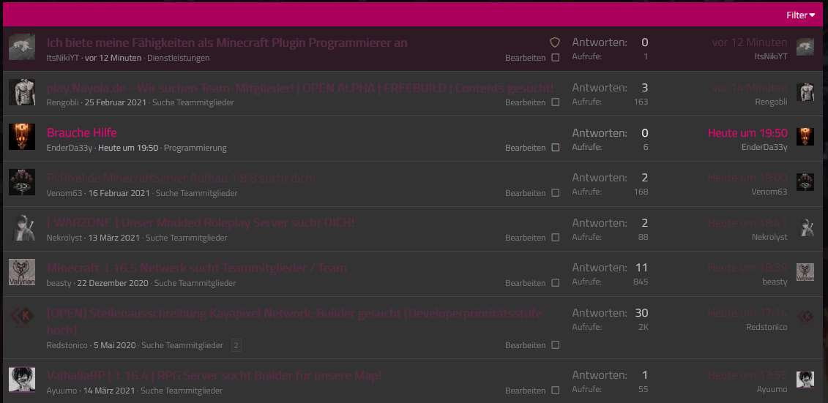The height and width of the screenshot is (403, 828).
Task: Click beasty's Valyrian avatar beside the Netzwerk thread
Action: [22, 272]
